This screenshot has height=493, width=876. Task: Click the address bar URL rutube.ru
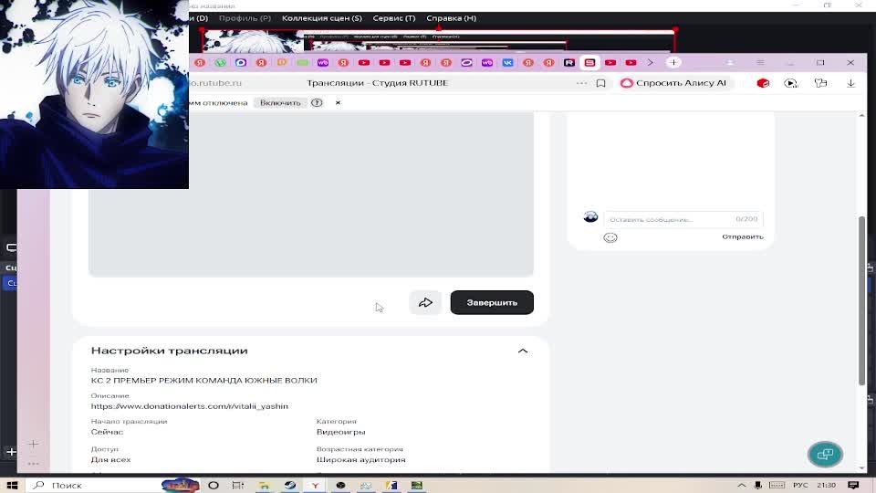pyautogui.click(x=215, y=83)
